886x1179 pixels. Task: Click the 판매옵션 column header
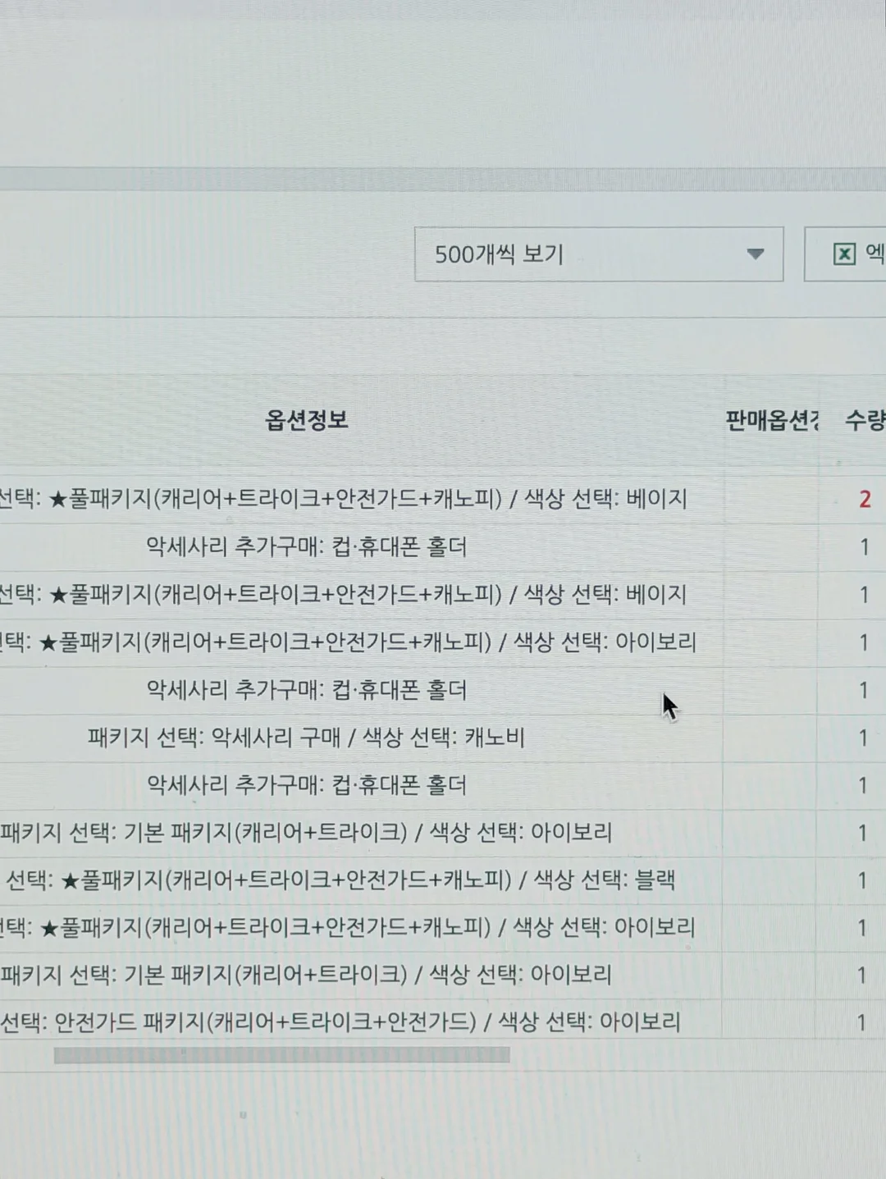[772, 421]
